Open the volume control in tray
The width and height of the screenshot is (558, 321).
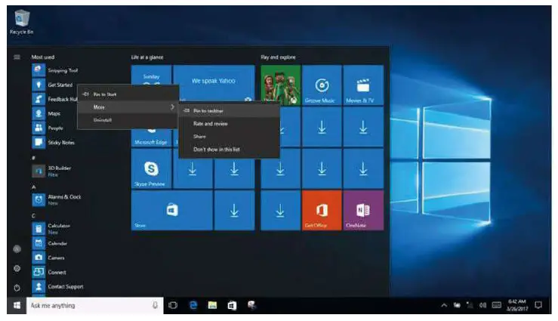[482, 305]
